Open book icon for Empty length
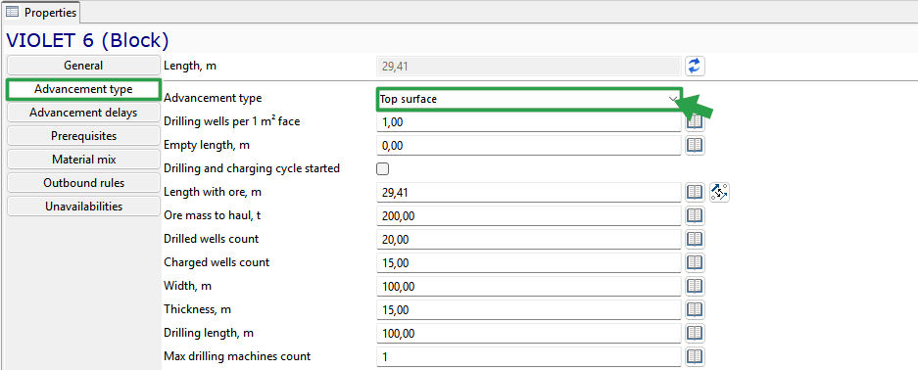 coord(695,145)
